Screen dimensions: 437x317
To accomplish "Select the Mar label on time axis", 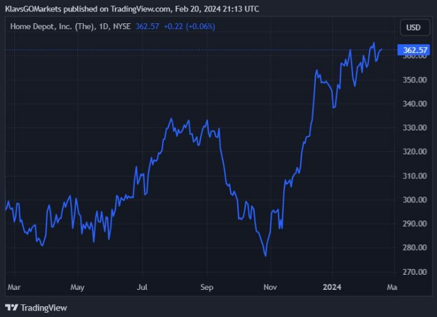I will point(13,287).
